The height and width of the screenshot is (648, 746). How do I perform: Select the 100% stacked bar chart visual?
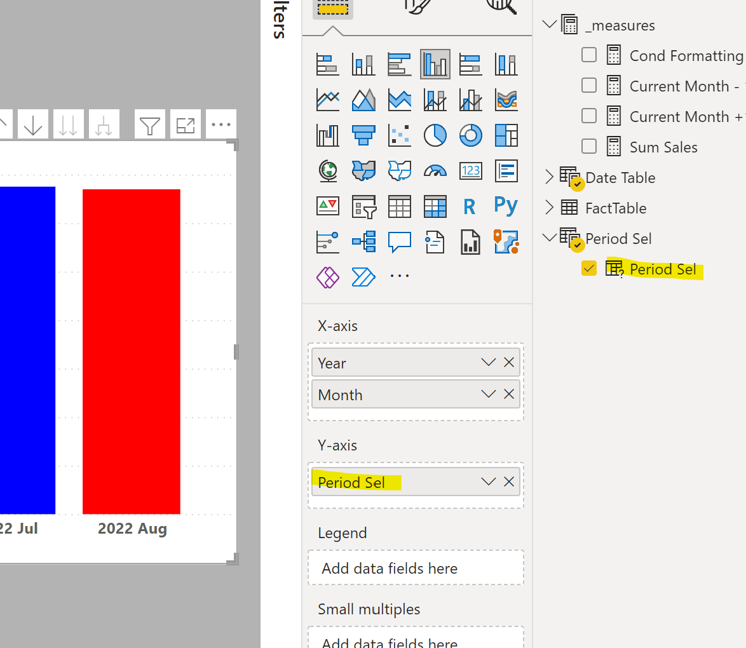coord(470,64)
